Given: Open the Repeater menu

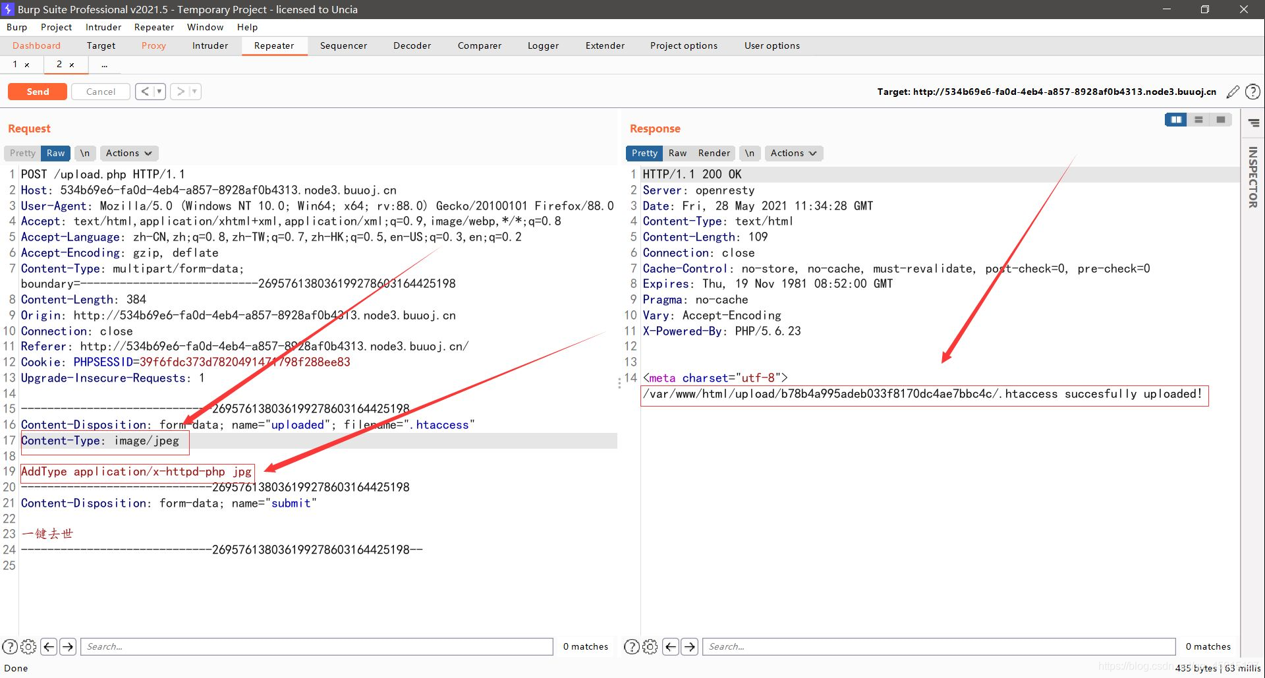Looking at the screenshot, I should (x=154, y=27).
